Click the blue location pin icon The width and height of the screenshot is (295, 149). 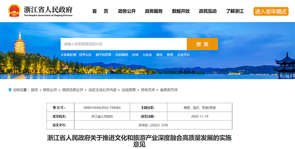pos(10,90)
